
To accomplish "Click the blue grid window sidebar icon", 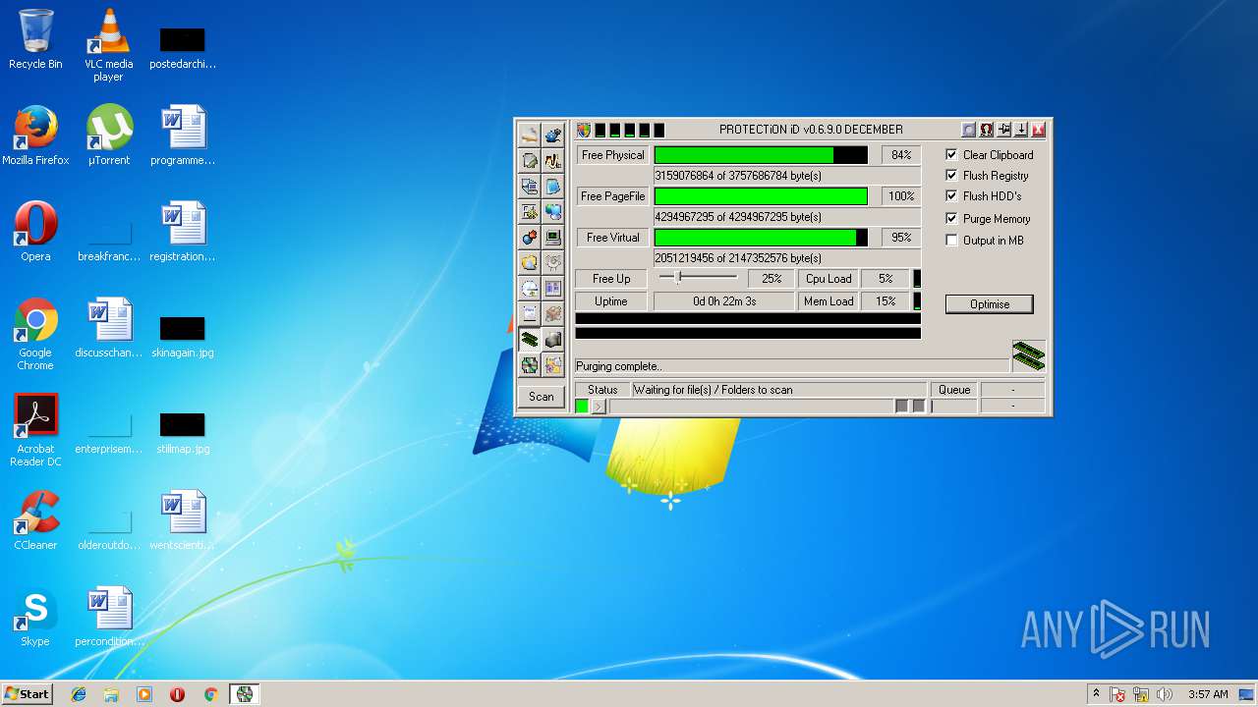I will pos(553,289).
